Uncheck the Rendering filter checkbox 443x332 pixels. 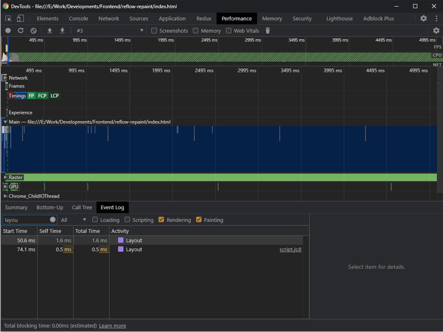pyautogui.click(x=161, y=220)
